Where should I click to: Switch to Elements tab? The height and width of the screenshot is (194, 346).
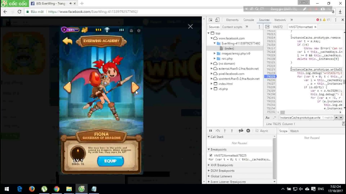(x=232, y=20)
